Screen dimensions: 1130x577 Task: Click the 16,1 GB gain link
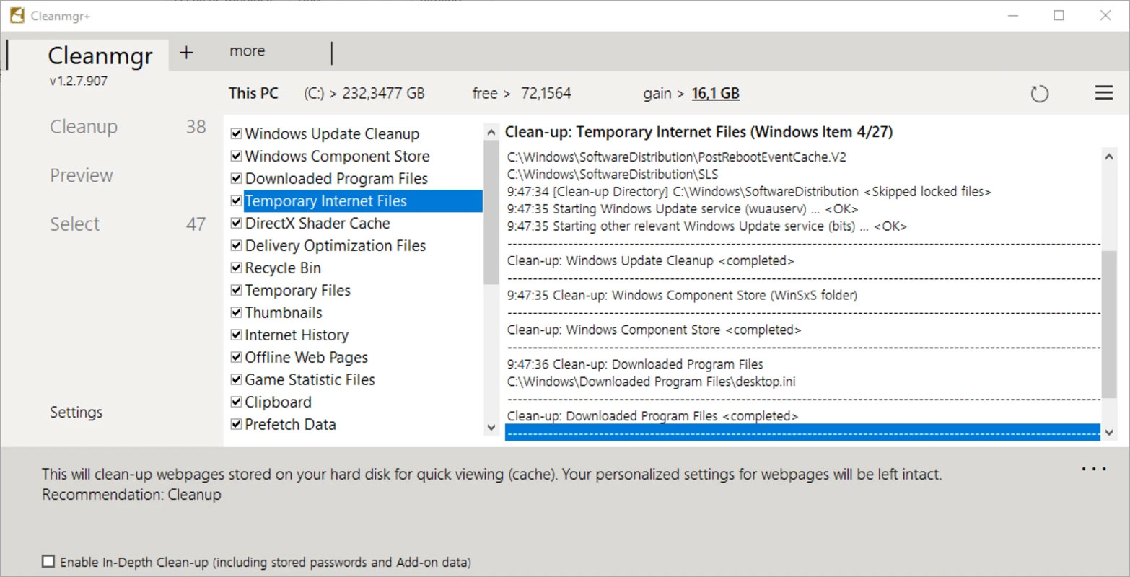[716, 94]
